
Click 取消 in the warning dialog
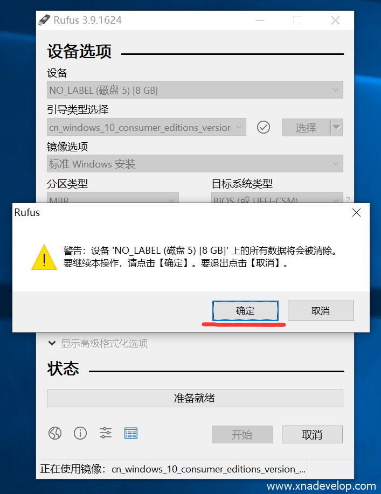click(x=321, y=311)
